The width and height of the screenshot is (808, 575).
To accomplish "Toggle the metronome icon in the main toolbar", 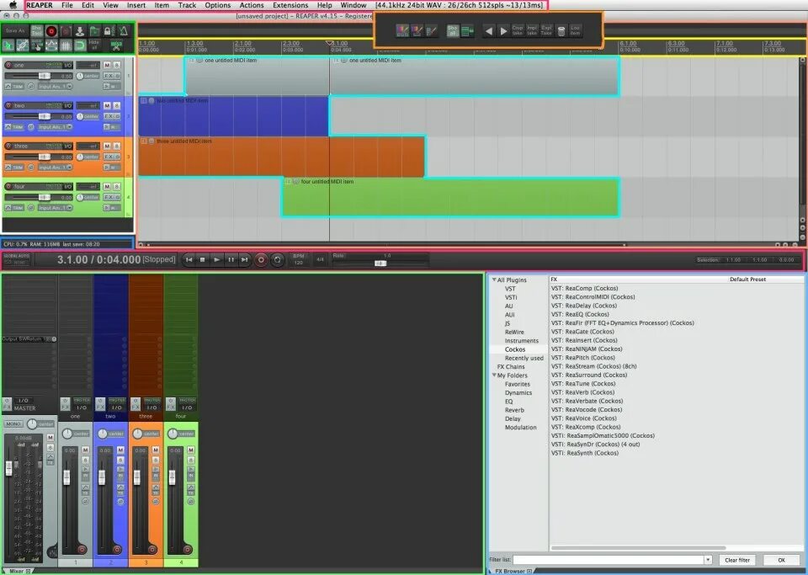I will (124, 31).
